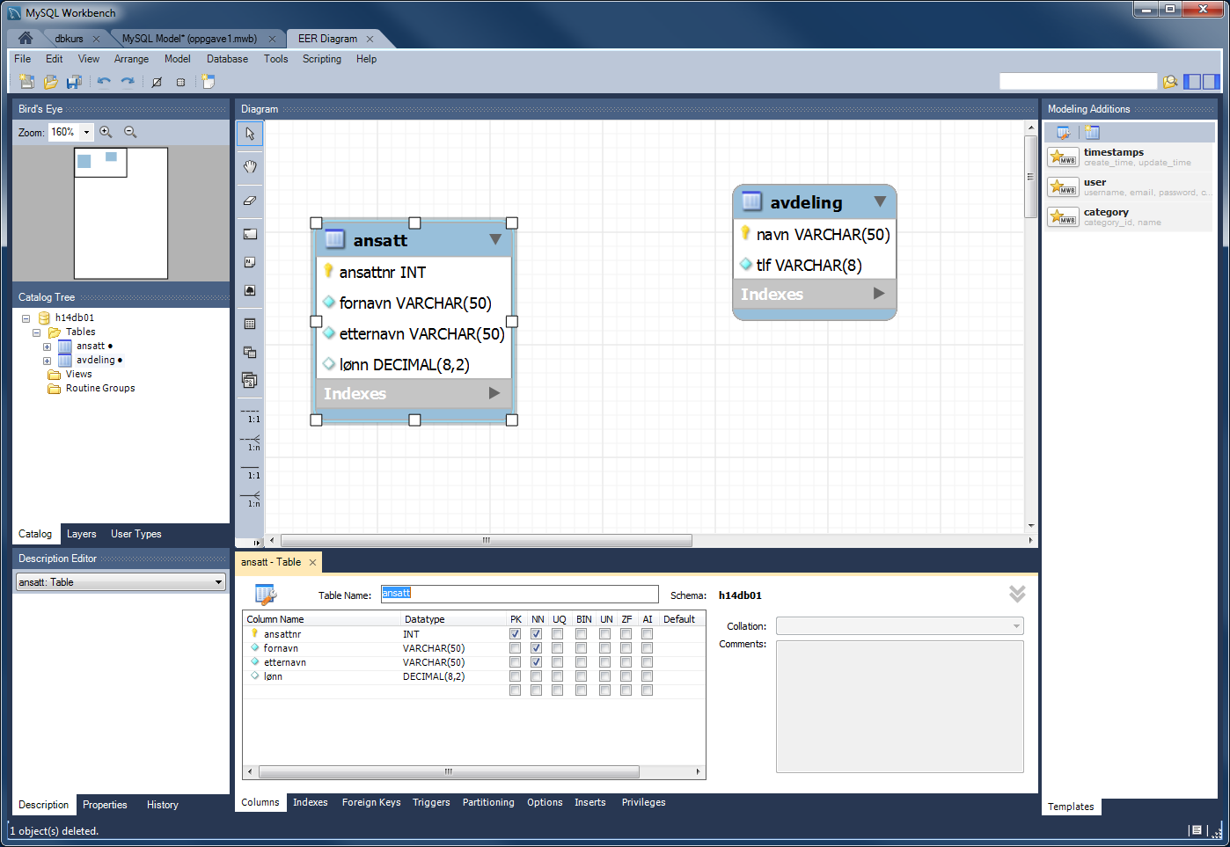
Task: Select 1:1 identifying relationship tool
Action: point(250,471)
